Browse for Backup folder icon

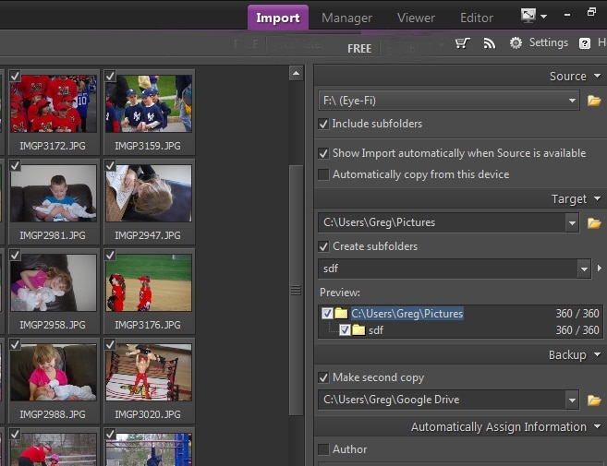(594, 400)
